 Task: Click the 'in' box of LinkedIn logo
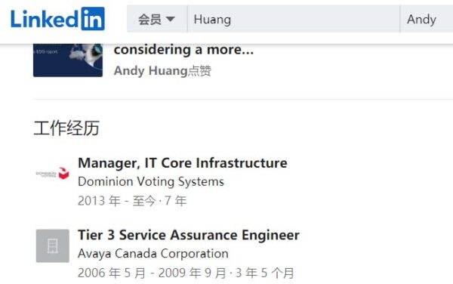pos(93,19)
